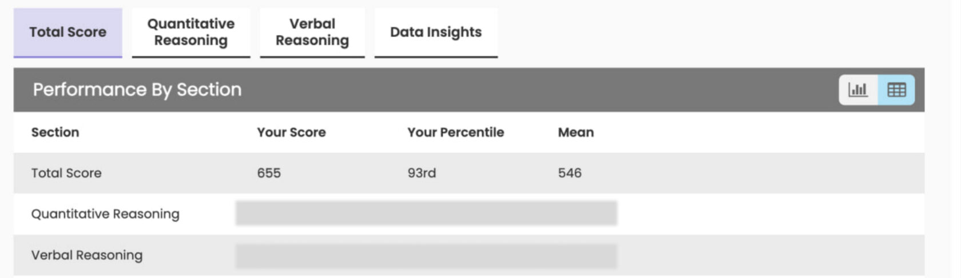The width and height of the screenshot is (961, 278).
Task: Click the Your Percentile column header
Action: 455,132
